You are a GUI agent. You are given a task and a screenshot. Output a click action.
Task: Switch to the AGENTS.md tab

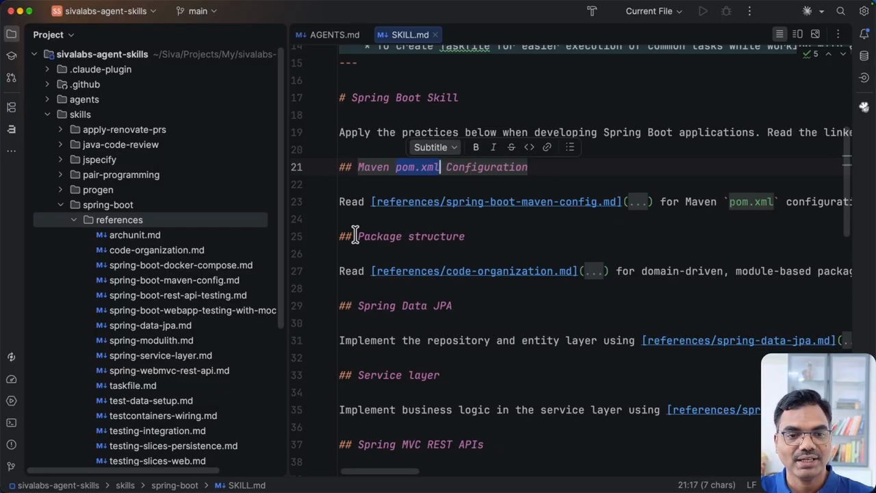(x=328, y=34)
